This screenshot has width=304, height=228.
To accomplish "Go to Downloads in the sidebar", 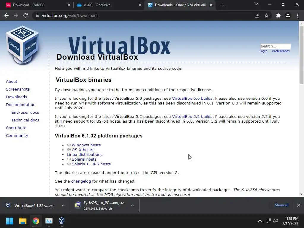I will [17, 97].
